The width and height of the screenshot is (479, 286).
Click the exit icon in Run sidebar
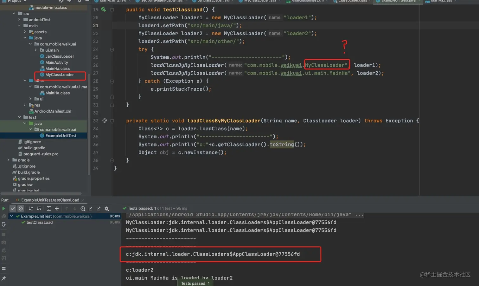[x=4, y=258]
